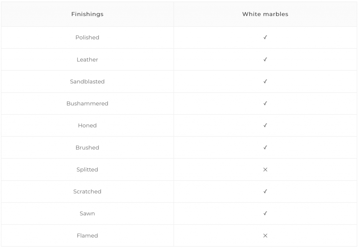Click the checkmark in the Scratched row
This screenshot has height=248, width=359.
[x=265, y=191]
